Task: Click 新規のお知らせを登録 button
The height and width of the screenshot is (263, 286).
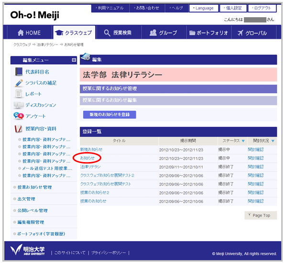Action: click(110, 115)
